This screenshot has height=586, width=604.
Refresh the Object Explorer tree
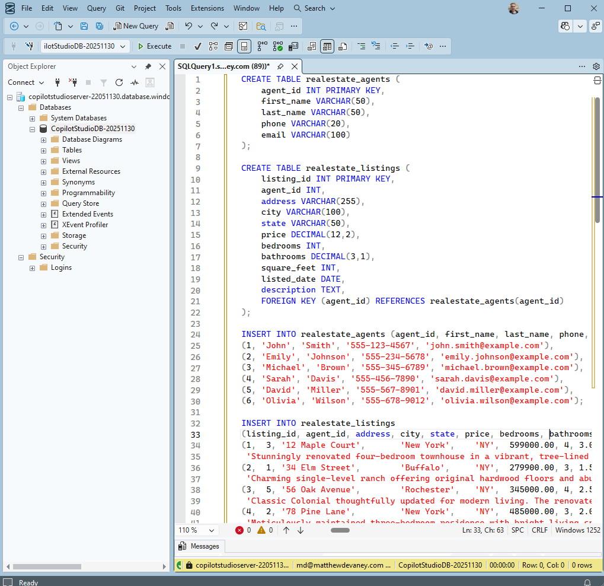(119, 82)
